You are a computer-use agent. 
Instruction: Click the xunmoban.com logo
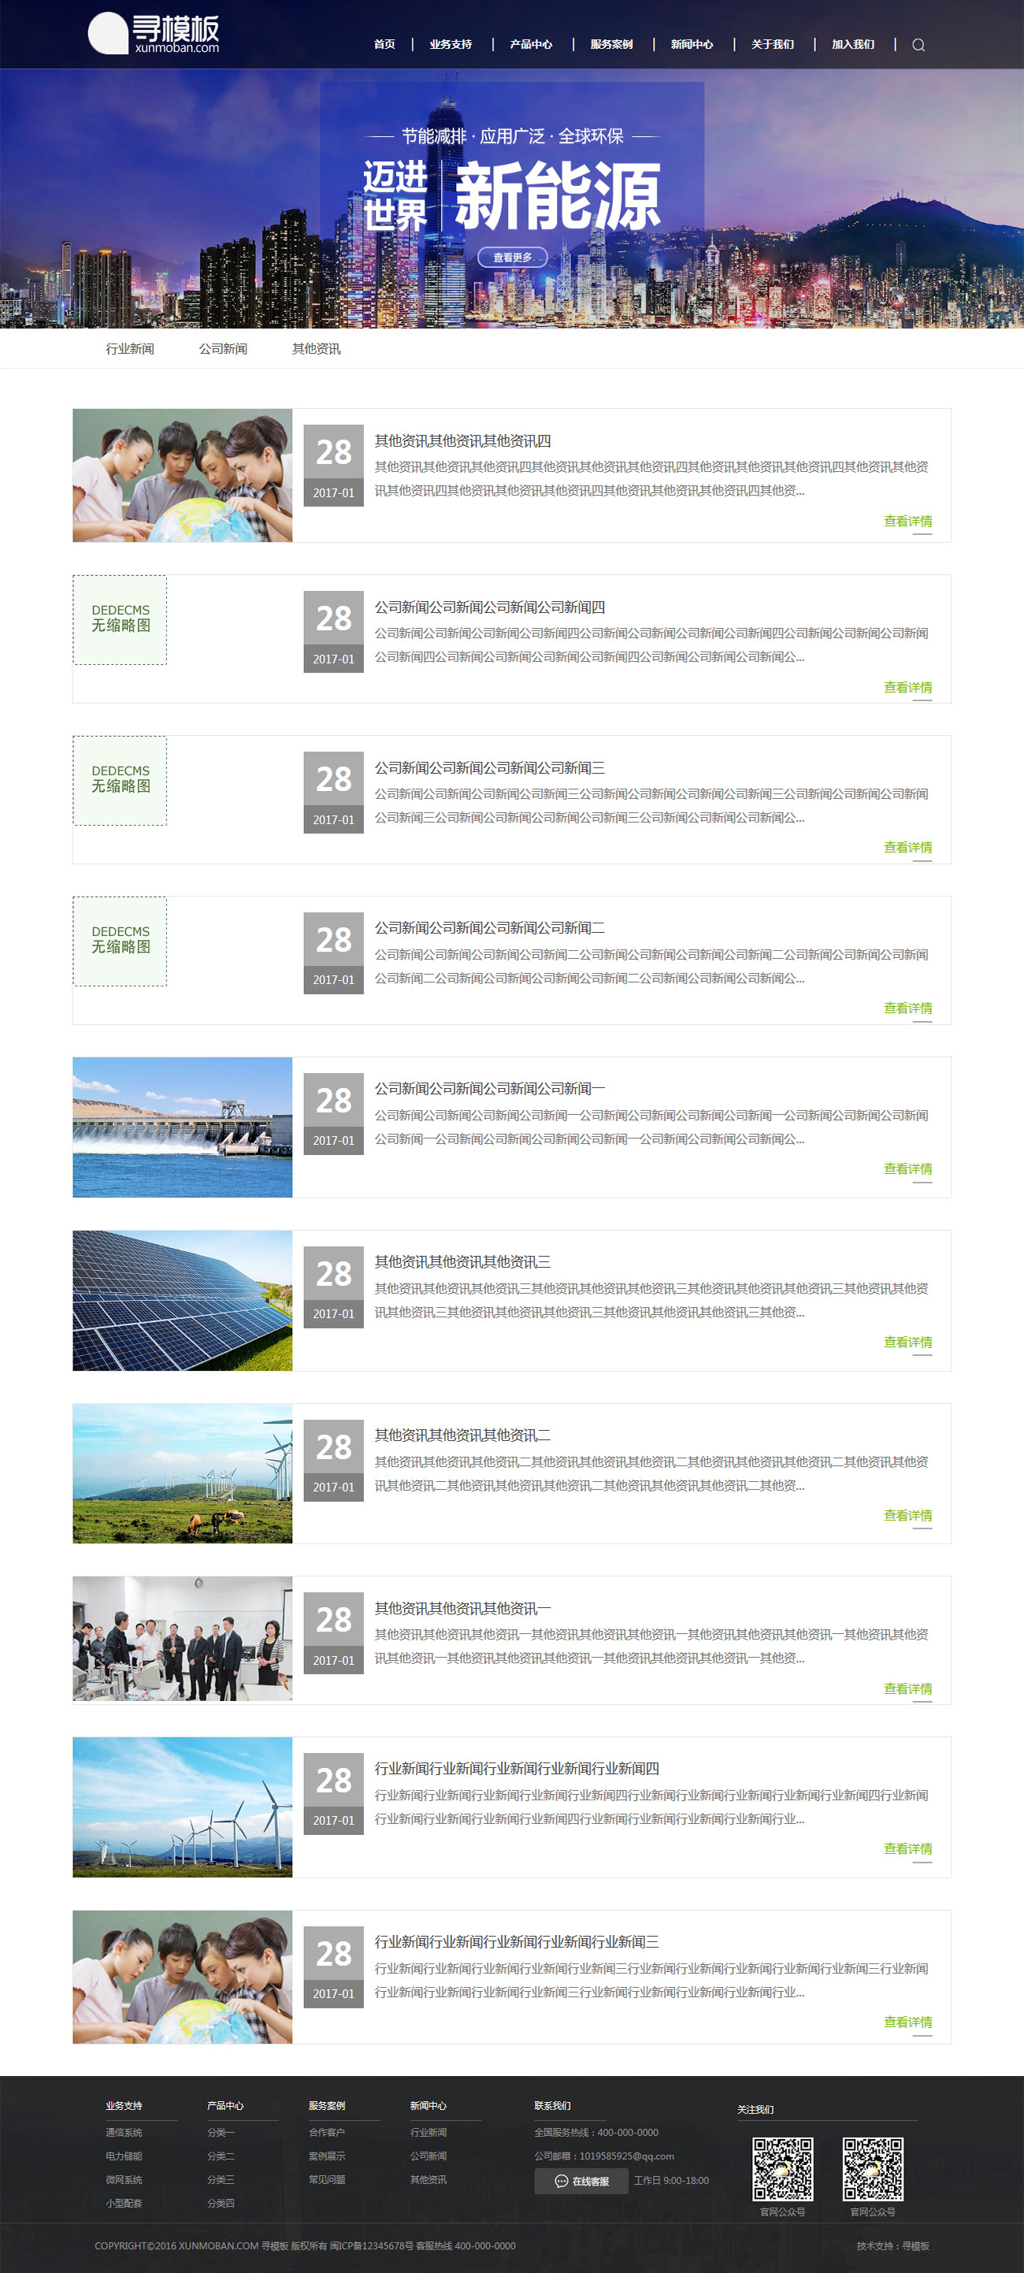pos(154,34)
